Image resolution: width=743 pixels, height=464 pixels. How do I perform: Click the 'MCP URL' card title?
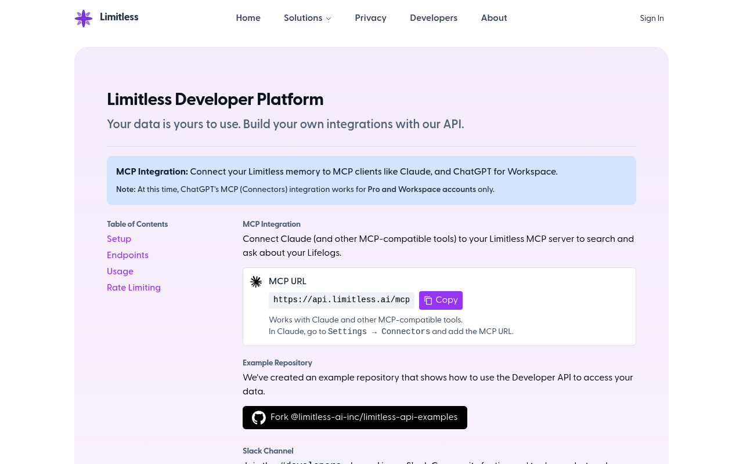tap(287, 281)
